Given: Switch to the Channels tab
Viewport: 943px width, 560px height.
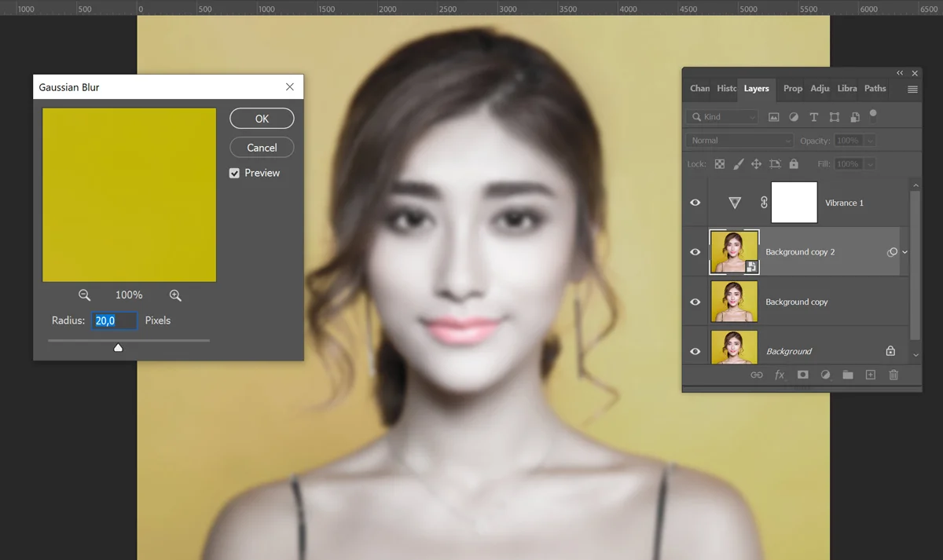Looking at the screenshot, I should point(700,89).
